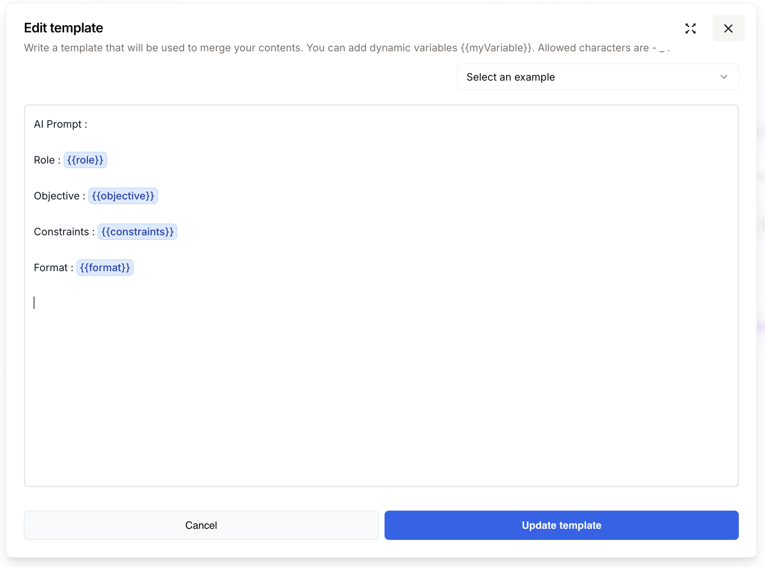Click the Role label text in editor
Viewport: 765px width, 567px height.
pos(44,160)
